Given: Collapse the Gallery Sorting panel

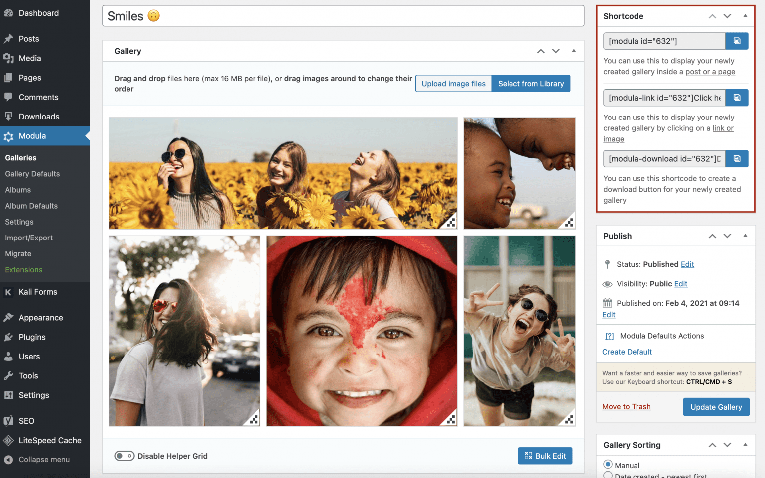Looking at the screenshot, I should click(x=745, y=445).
